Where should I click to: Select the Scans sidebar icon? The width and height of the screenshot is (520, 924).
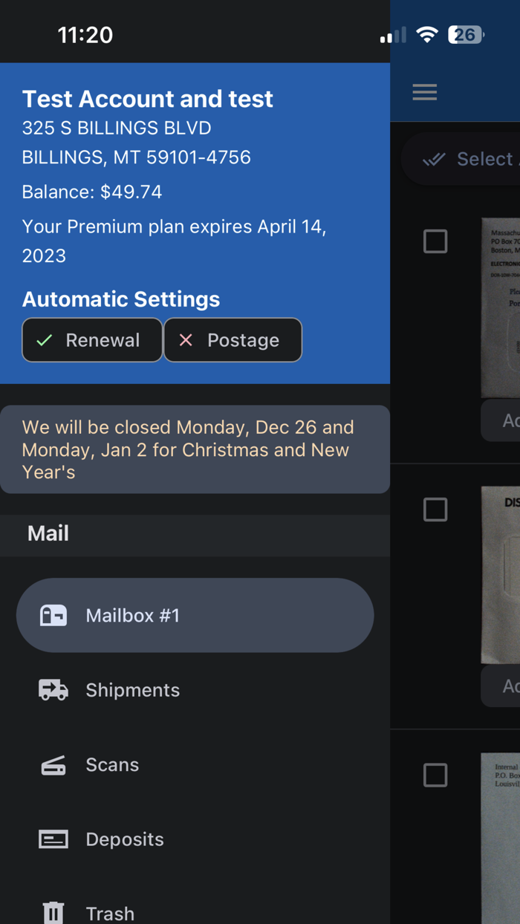pyautogui.click(x=53, y=764)
